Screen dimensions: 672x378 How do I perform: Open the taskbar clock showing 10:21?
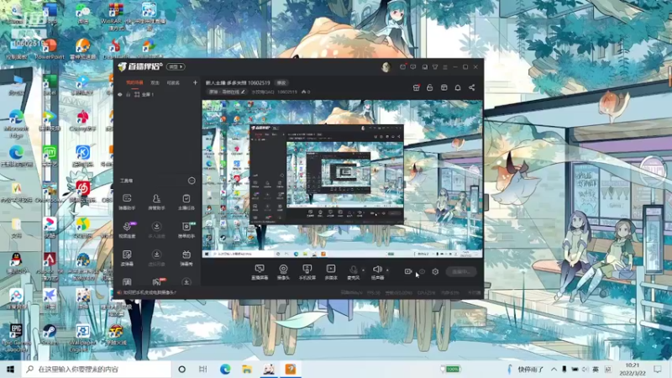click(633, 369)
